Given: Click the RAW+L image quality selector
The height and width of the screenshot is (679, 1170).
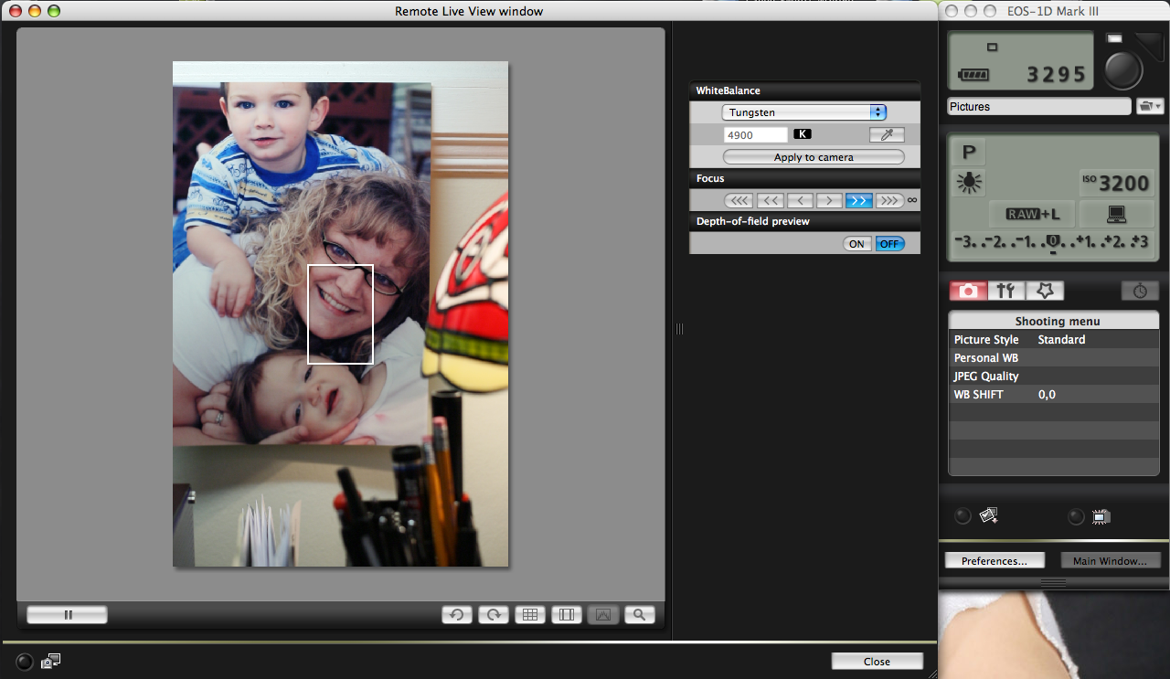Looking at the screenshot, I should tap(1032, 214).
